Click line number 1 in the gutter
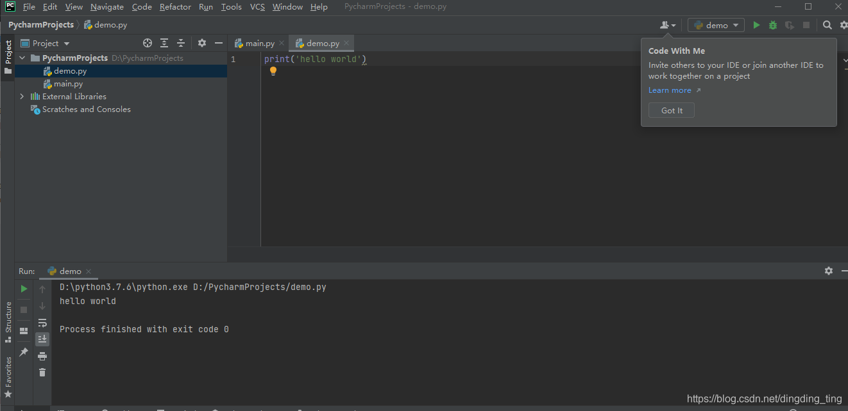This screenshot has width=848, height=411. [x=233, y=59]
